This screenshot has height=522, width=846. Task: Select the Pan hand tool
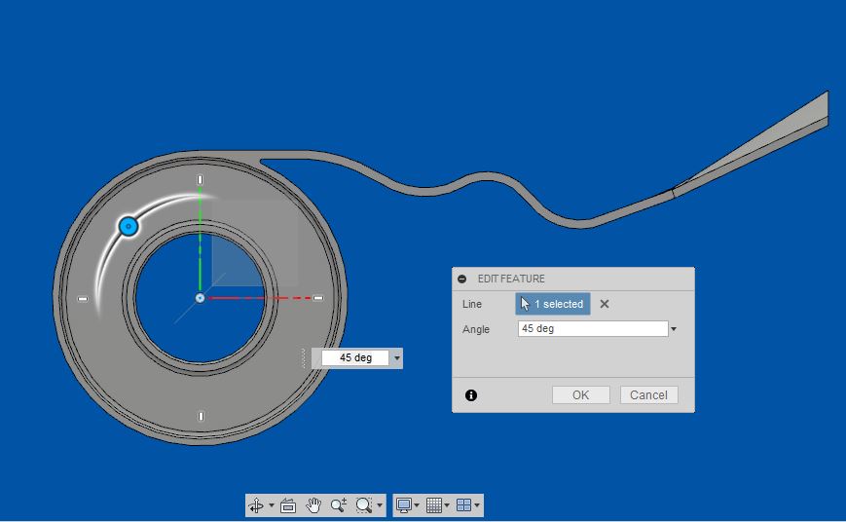(313, 505)
